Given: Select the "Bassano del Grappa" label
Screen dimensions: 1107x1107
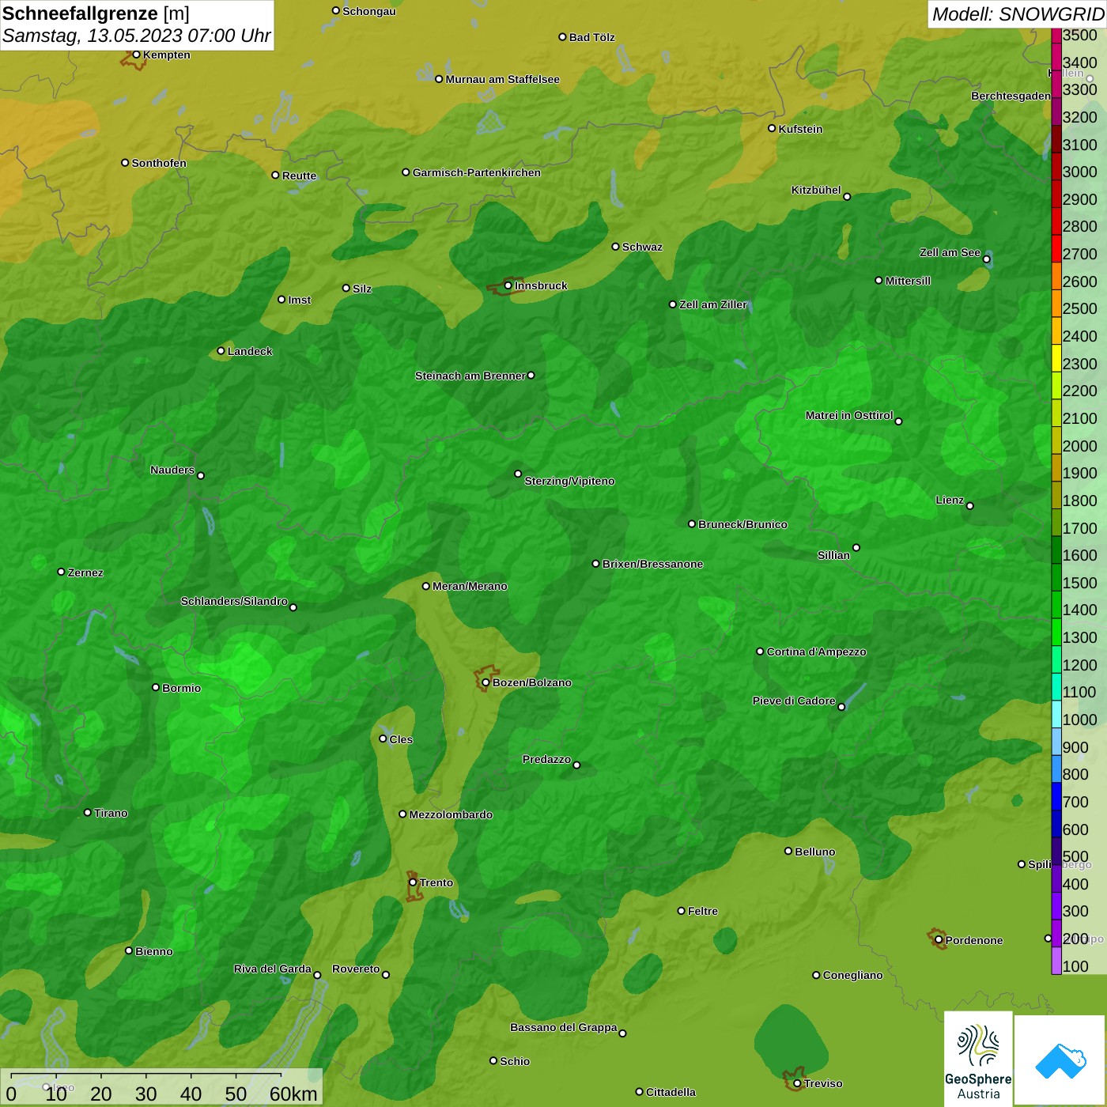Looking at the screenshot, I should [564, 1027].
